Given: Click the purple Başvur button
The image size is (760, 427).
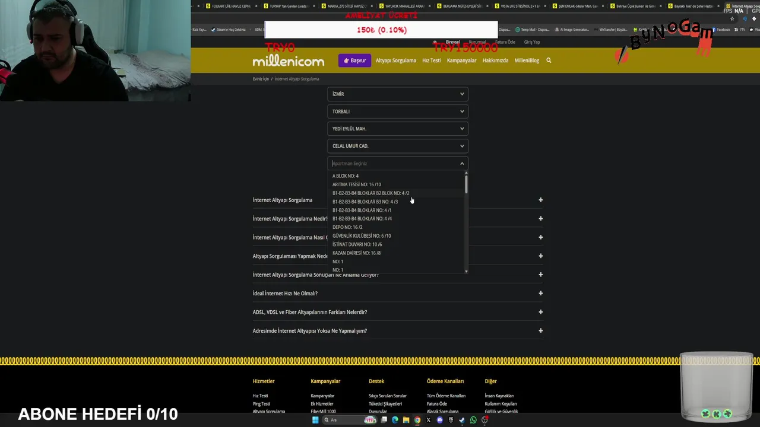Looking at the screenshot, I should coord(354,60).
